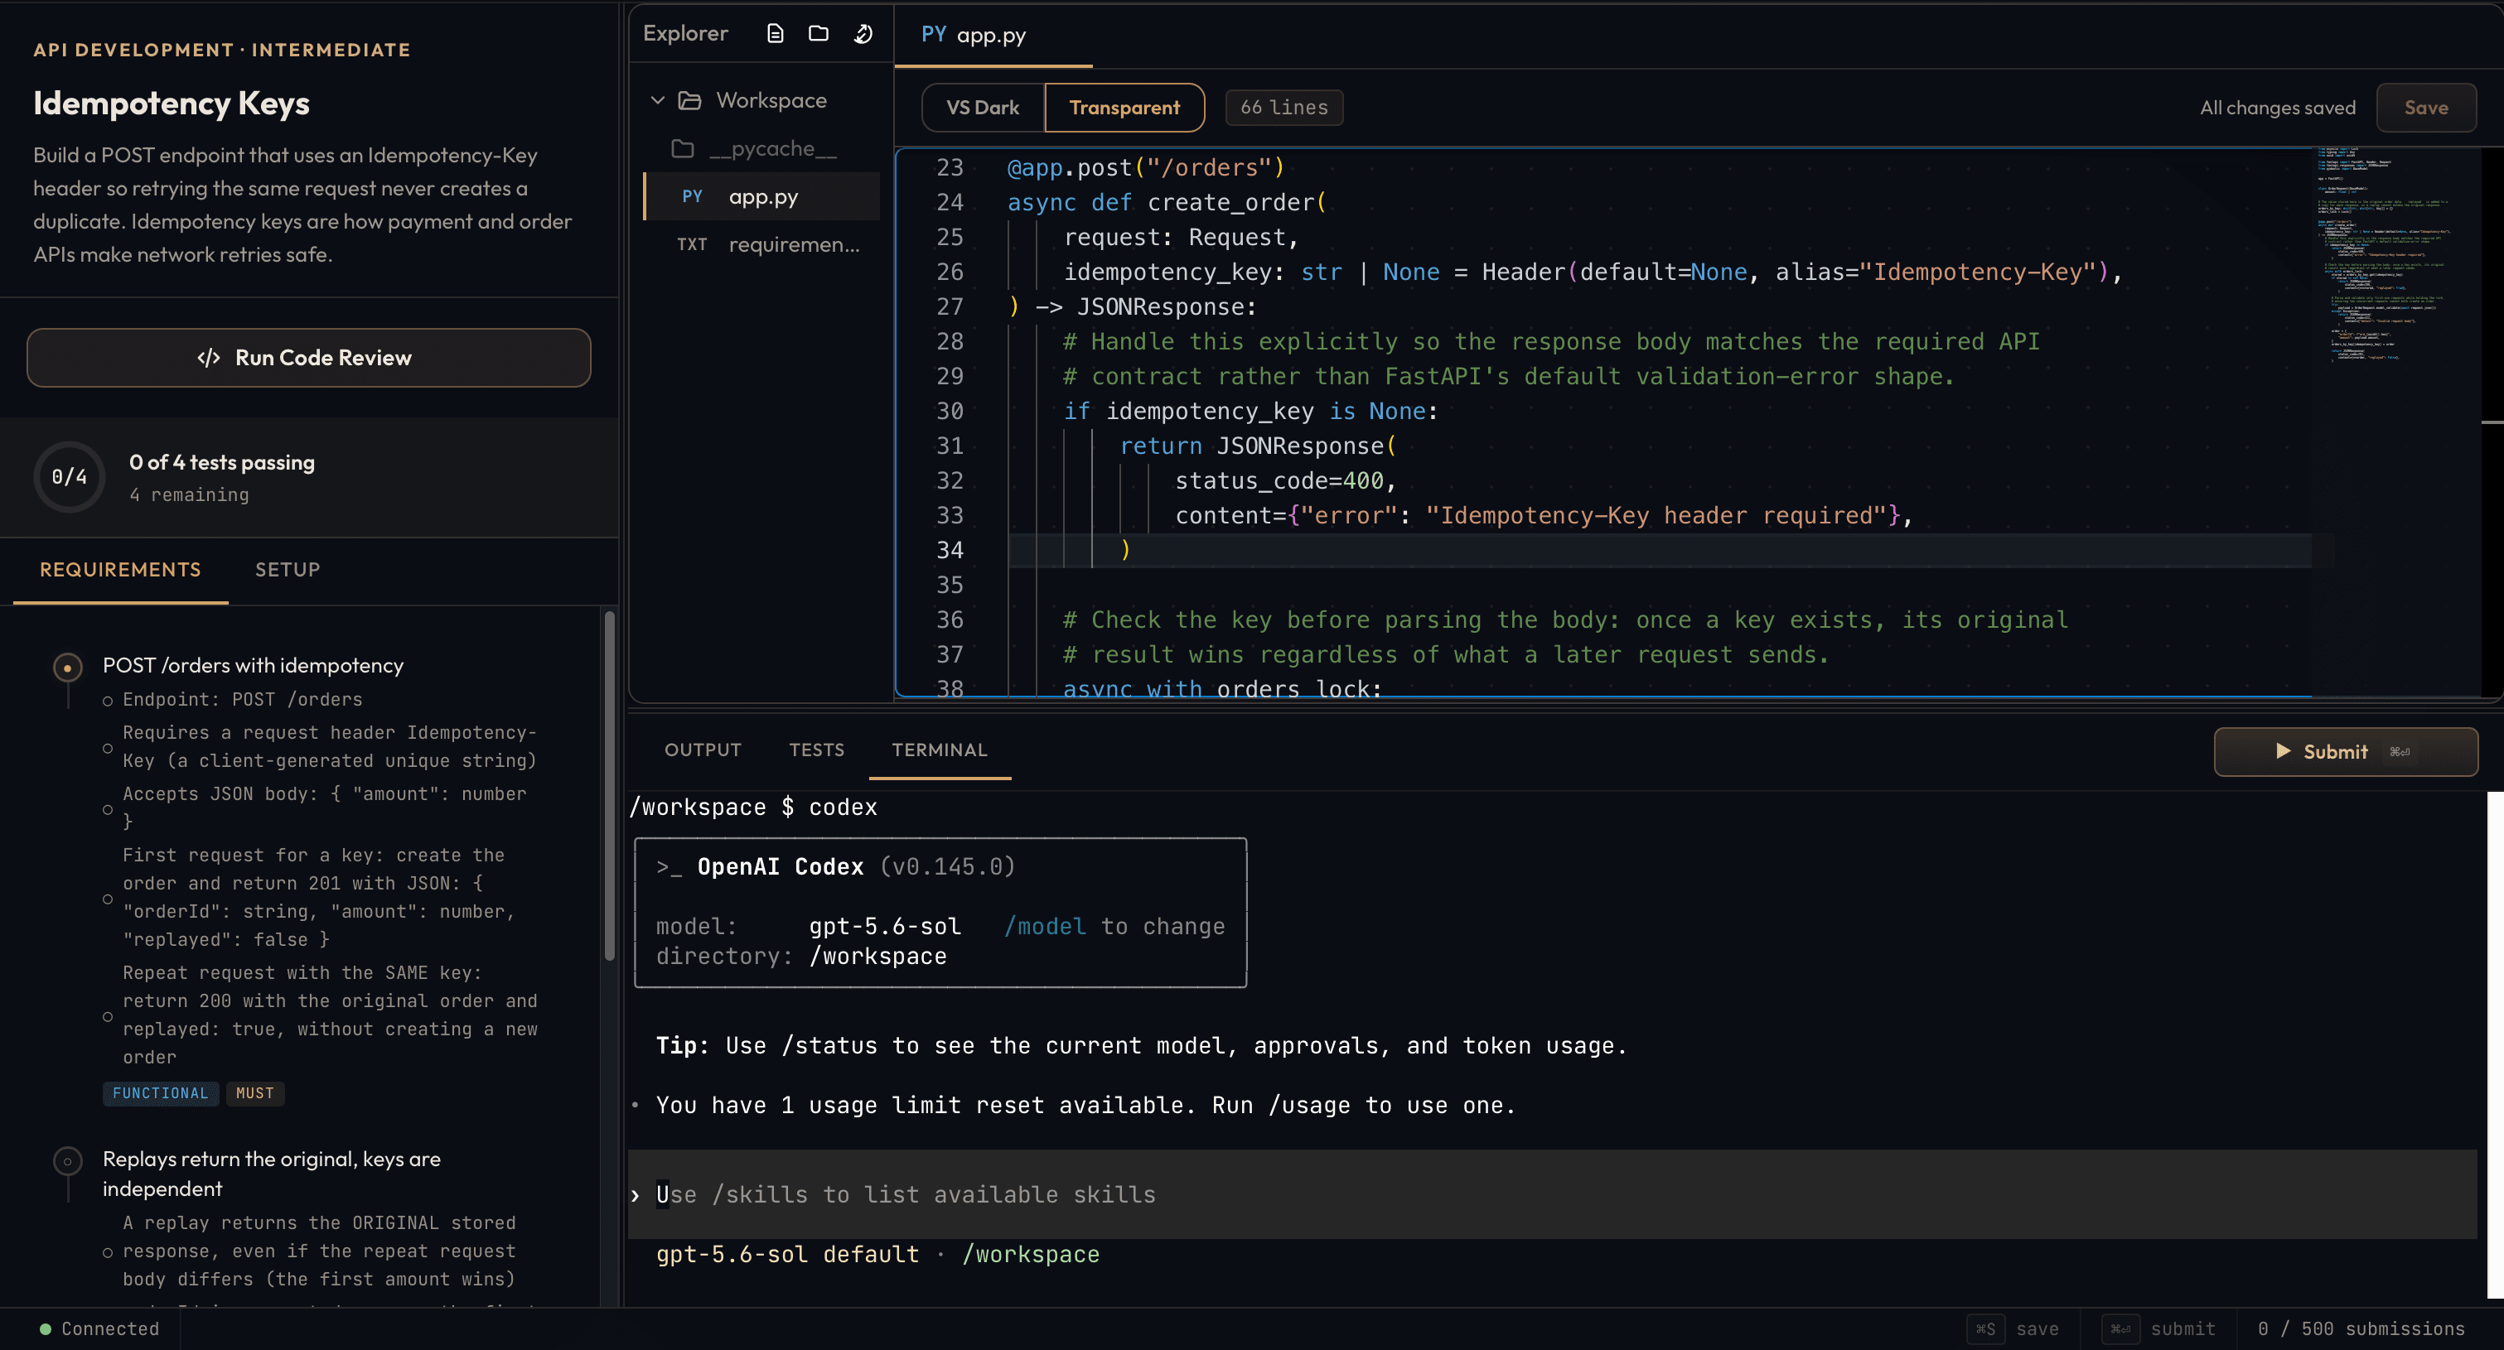The width and height of the screenshot is (2504, 1350).
Task: Collapse the Workspace folder chevron
Action: point(658,100)
